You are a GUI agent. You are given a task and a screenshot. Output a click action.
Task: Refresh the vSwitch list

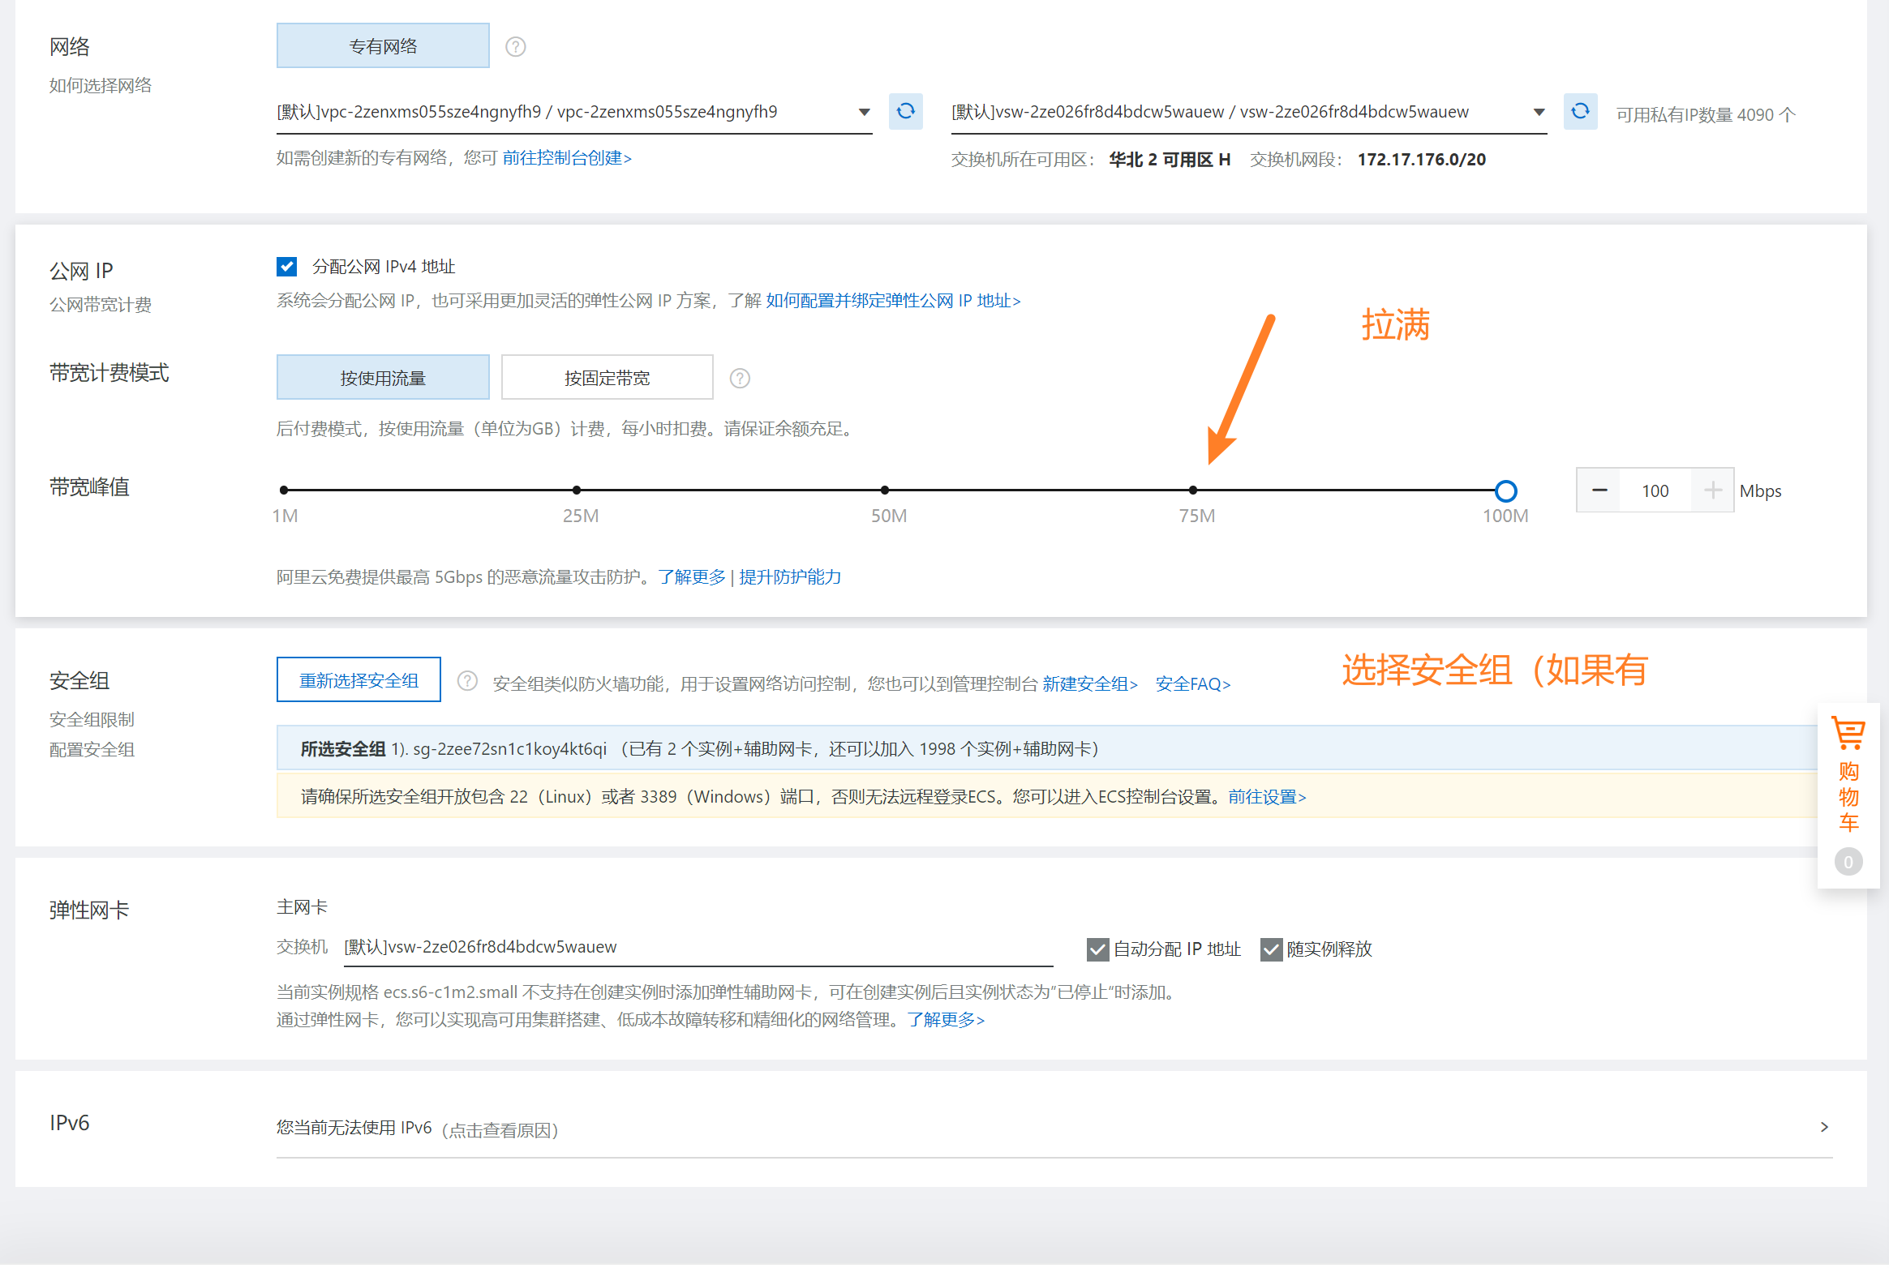pyautogui.click(x=1579, y=112)
